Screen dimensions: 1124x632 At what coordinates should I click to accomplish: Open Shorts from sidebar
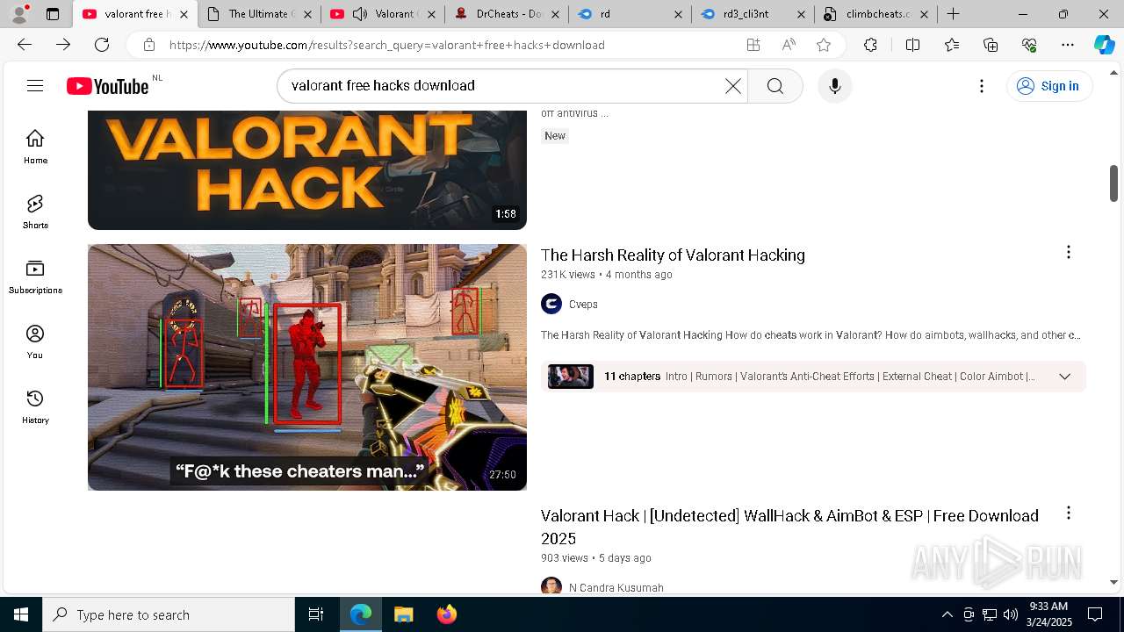35,212
